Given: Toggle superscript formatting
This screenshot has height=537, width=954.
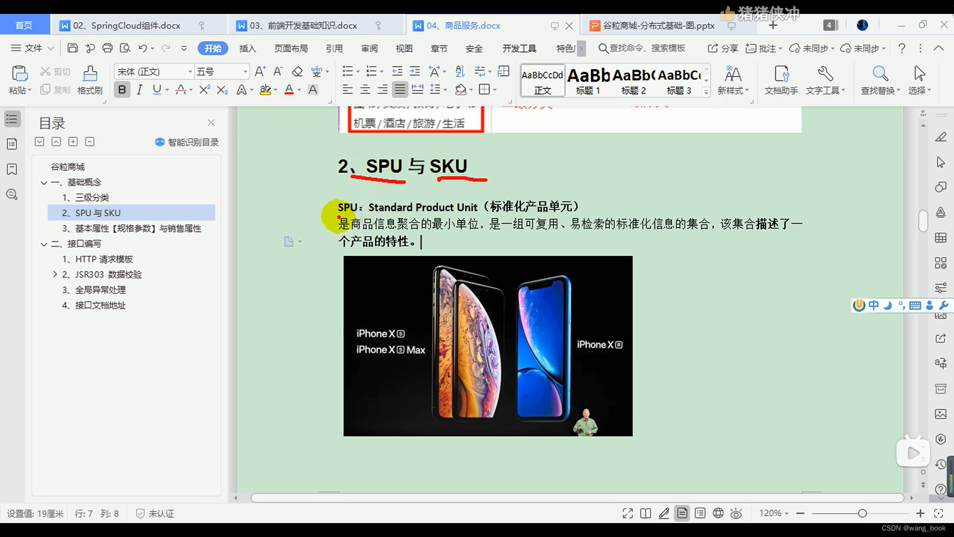Looking at the screenshot, I should [204, 89].
